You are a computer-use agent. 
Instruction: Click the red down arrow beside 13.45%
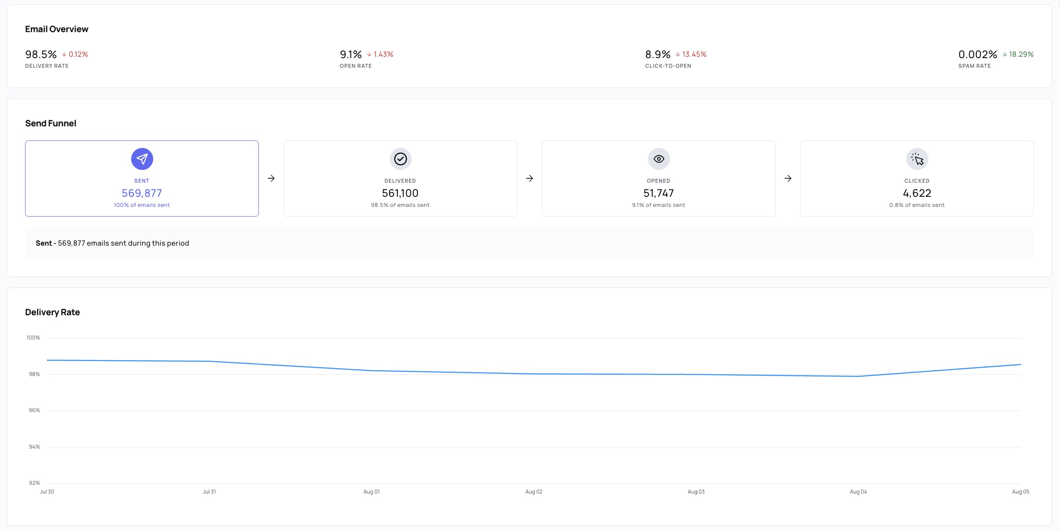[678, 55]
